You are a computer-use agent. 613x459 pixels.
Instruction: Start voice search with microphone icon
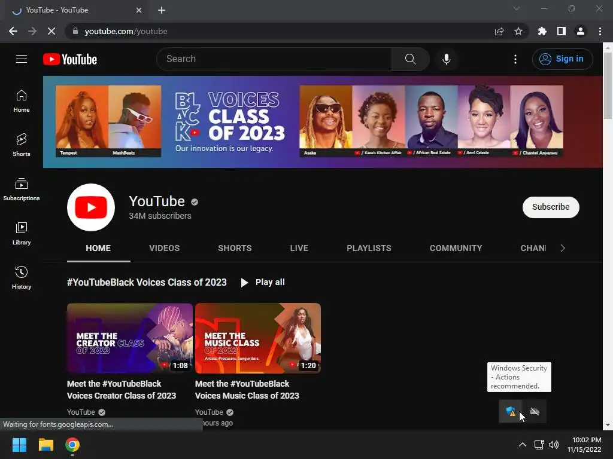(x=447, y=59)
